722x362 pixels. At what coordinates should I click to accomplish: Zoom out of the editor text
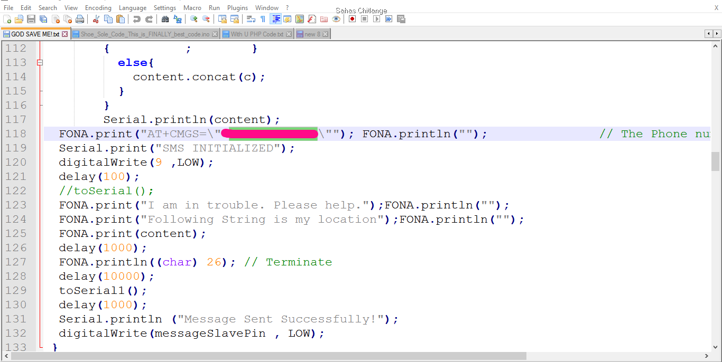point(206,19)
